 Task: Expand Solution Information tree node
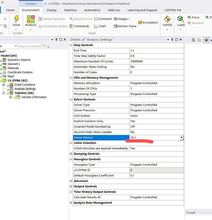point(10,97)
